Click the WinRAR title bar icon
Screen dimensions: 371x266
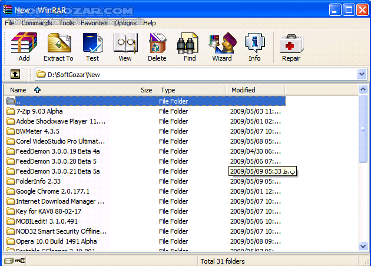[7, 9]
